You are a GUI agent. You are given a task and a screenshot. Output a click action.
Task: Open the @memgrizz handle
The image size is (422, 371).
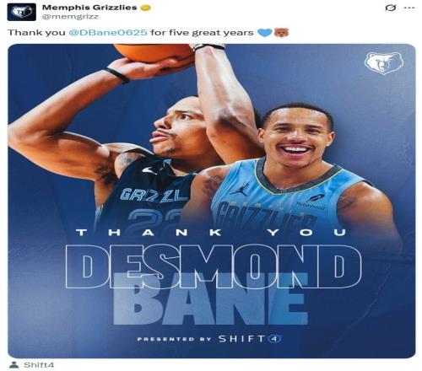[x=70, y=17]
